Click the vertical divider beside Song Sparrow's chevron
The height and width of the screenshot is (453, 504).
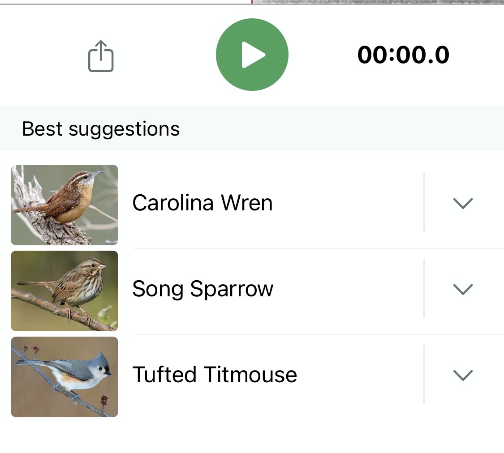pos(424,288)
